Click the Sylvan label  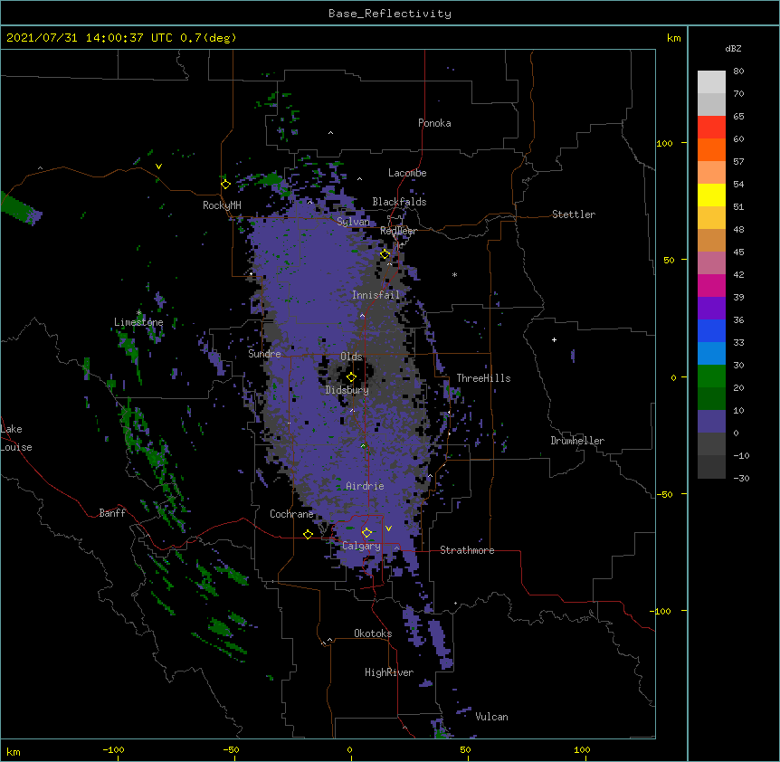pos(353,222)
